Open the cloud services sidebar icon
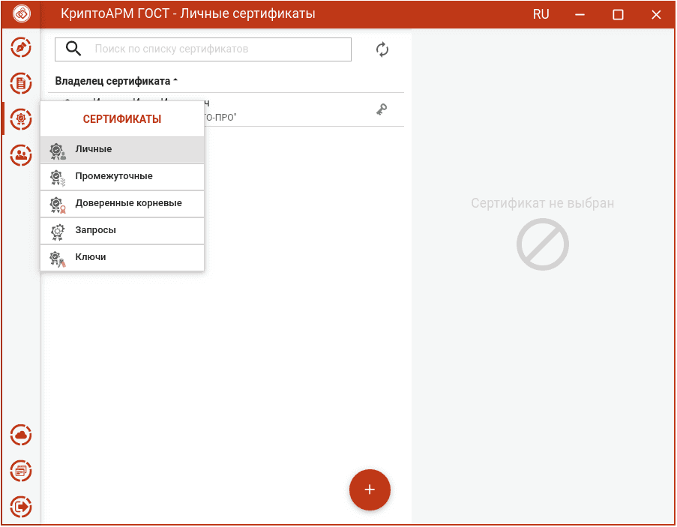 (21, 435)
